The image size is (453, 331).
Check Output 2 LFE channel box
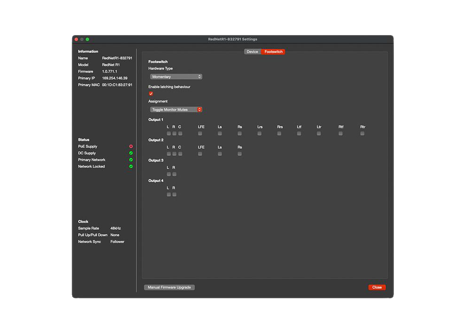click(200, 154)
